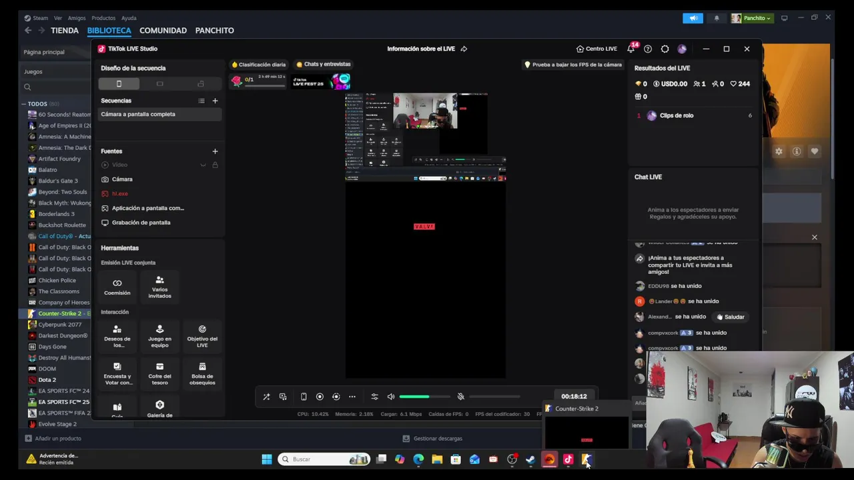Share the Información sobre el LIVE

[x=464, y=49]
